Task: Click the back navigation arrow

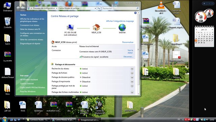Action: [x=18, y=8]
